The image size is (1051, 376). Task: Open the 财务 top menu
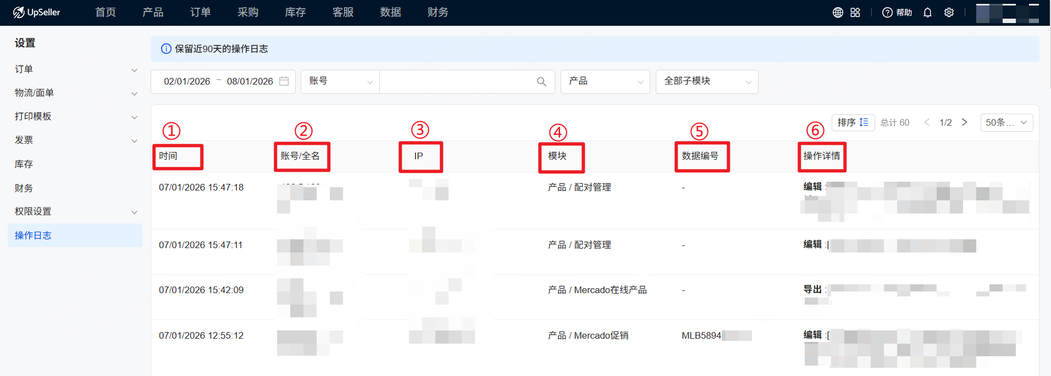tap(438, 12)
